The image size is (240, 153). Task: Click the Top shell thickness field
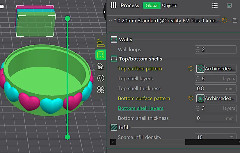click(215, 89)
